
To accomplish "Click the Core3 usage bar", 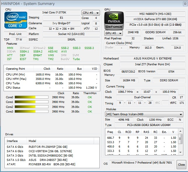I will 34,111.
